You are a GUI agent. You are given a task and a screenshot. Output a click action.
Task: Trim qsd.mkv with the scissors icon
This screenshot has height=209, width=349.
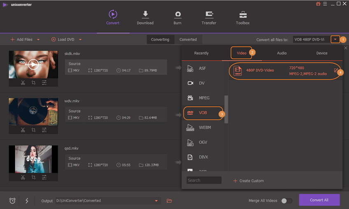pyautogui.click(x=23, y=177)
